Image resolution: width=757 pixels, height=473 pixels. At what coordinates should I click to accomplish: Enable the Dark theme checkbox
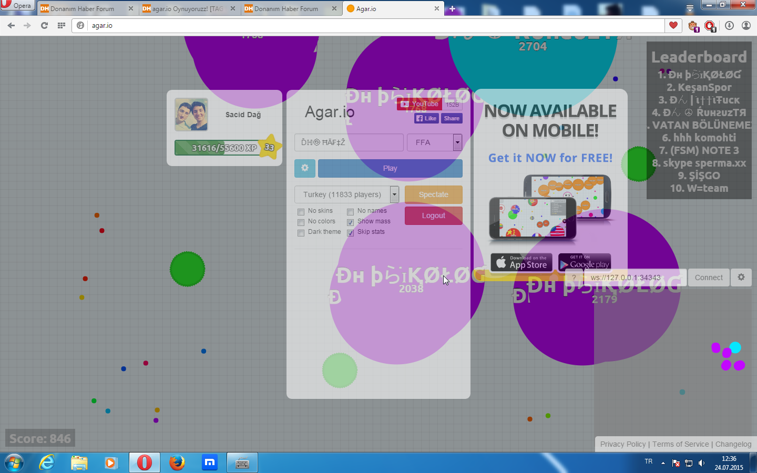301,233
